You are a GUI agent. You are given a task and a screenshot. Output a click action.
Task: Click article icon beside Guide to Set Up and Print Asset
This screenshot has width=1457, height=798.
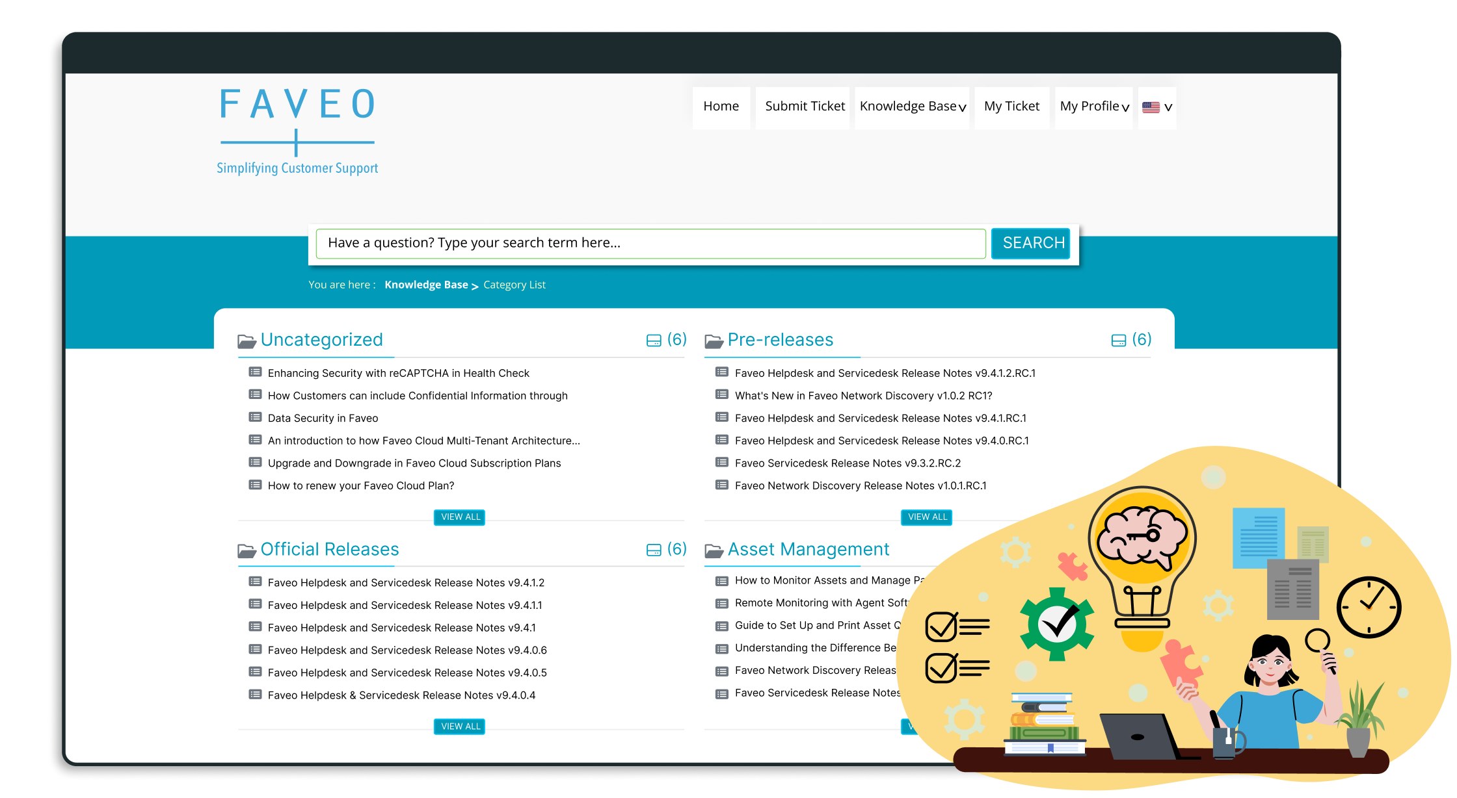(x=722, y=626)
